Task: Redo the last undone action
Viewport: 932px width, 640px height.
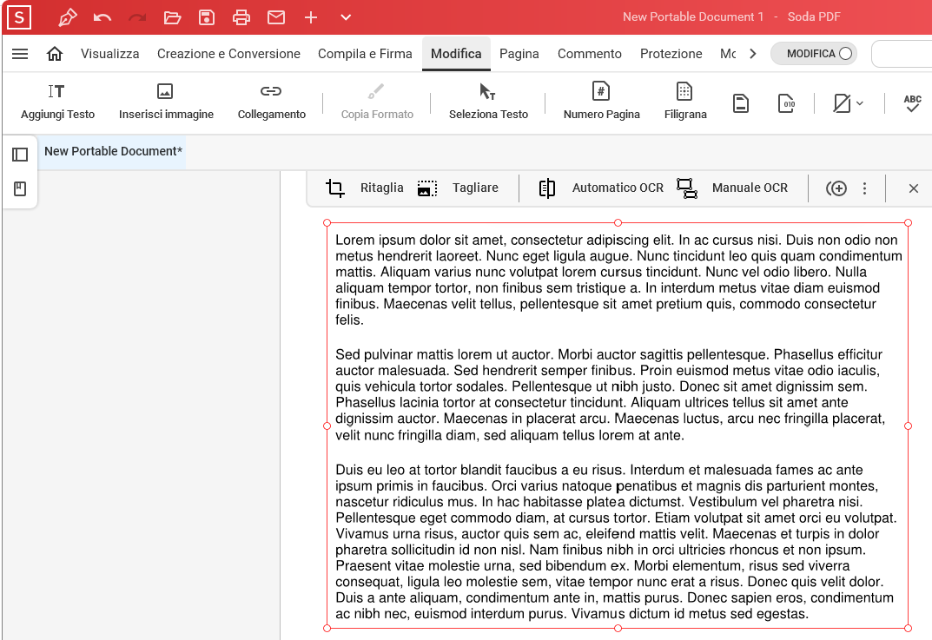Action: (x=137, y=17)
